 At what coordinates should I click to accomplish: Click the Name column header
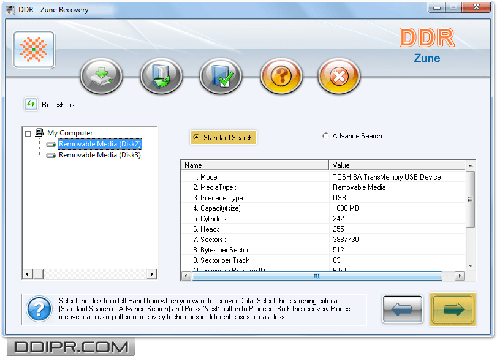click(254, 165)
